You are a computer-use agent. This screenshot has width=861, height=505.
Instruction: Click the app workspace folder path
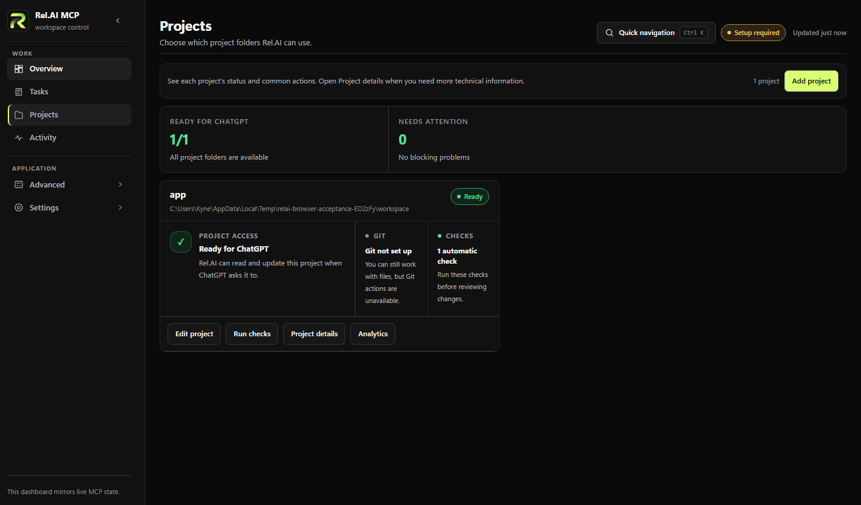(x=289, y=209)
